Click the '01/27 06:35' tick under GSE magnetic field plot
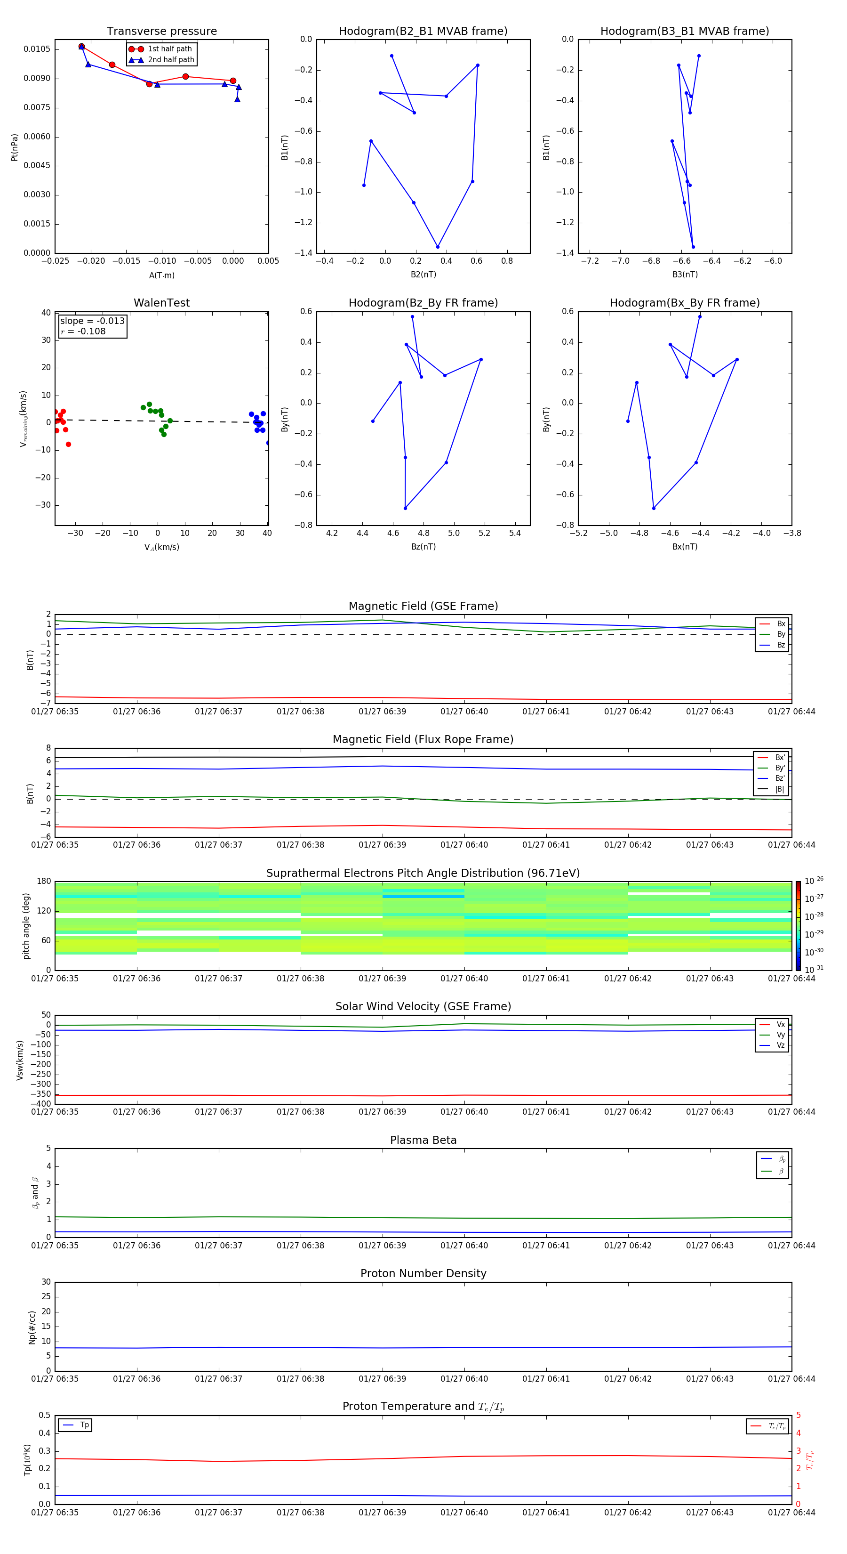Screen dimensions: 847x1554 pyautogui.click(x=55, y=712)
